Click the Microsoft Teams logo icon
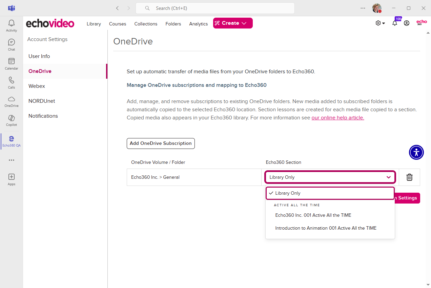The image size is (431, 288). 12,8
